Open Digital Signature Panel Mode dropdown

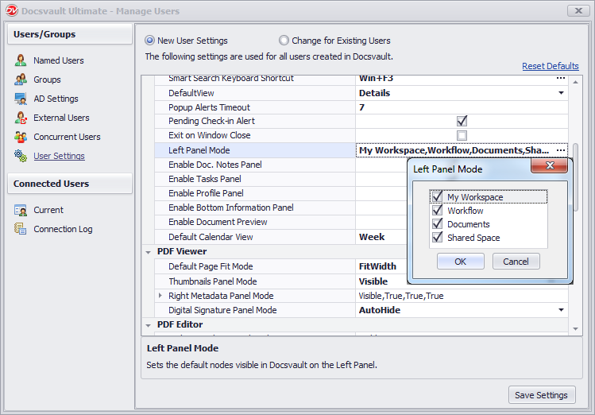(x=562, y=310)
